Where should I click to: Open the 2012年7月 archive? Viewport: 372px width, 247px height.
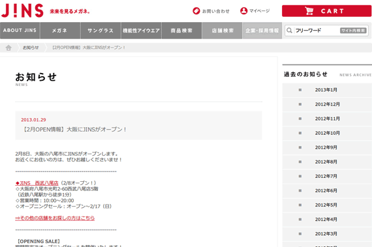[x=327, y=177]
